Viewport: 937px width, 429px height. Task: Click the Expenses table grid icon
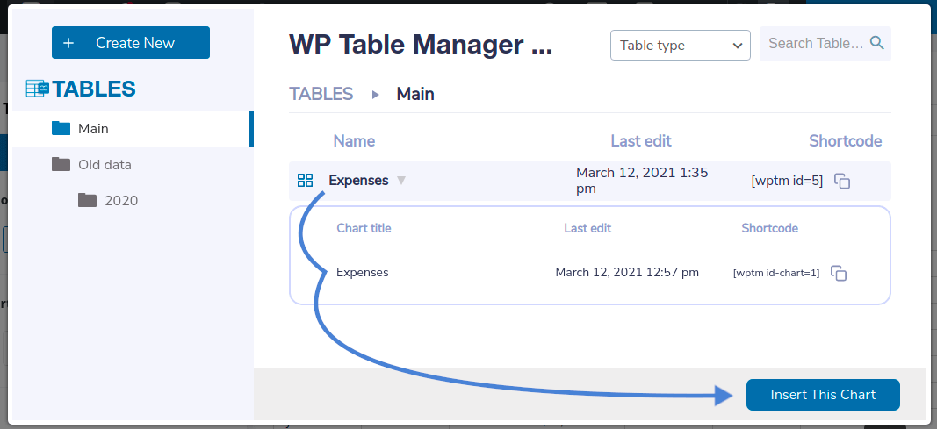[x=306, y=181]
